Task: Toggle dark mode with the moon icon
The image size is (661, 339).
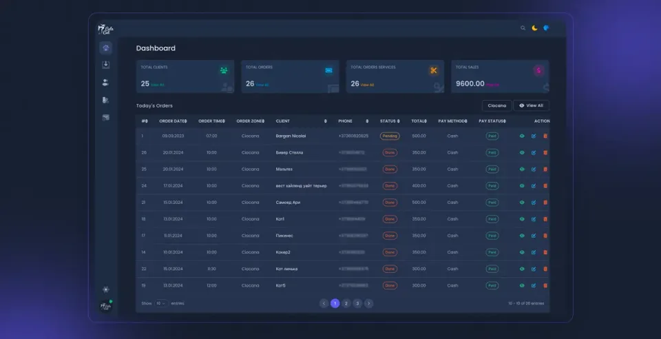Action: [x=534, y=28]
